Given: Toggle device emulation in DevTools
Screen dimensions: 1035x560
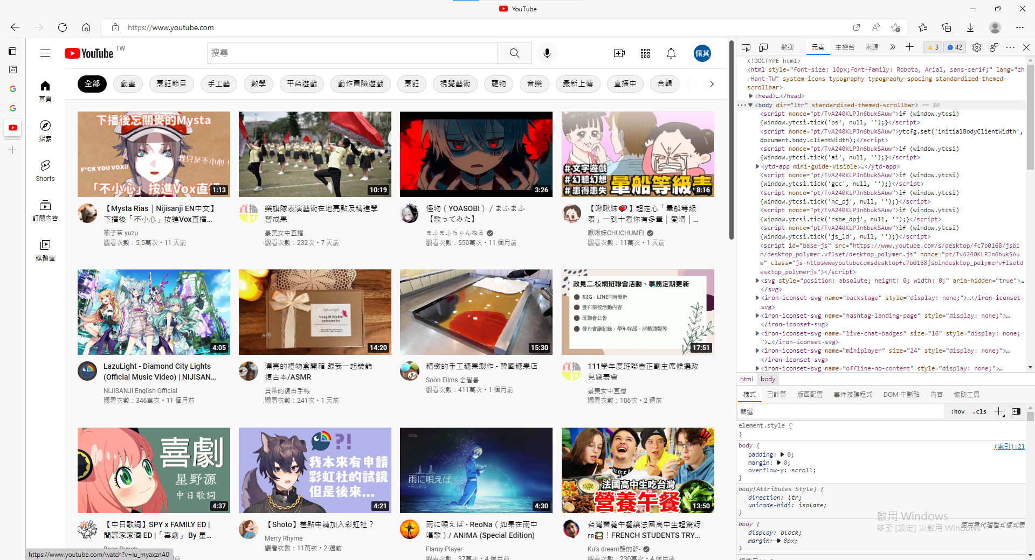Looking at the screenshot, I should pyautogui.click(x=763, y=47).
